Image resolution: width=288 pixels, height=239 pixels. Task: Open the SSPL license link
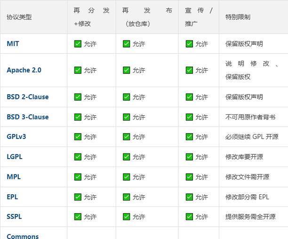pos(14,216)
